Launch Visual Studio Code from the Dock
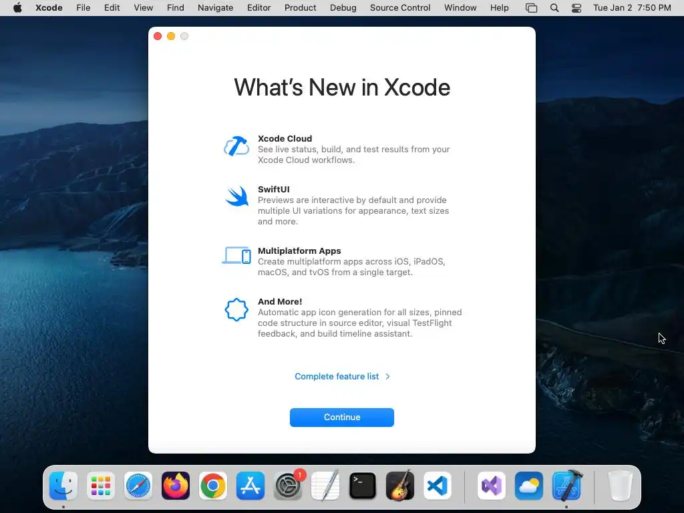 point(438,486)
